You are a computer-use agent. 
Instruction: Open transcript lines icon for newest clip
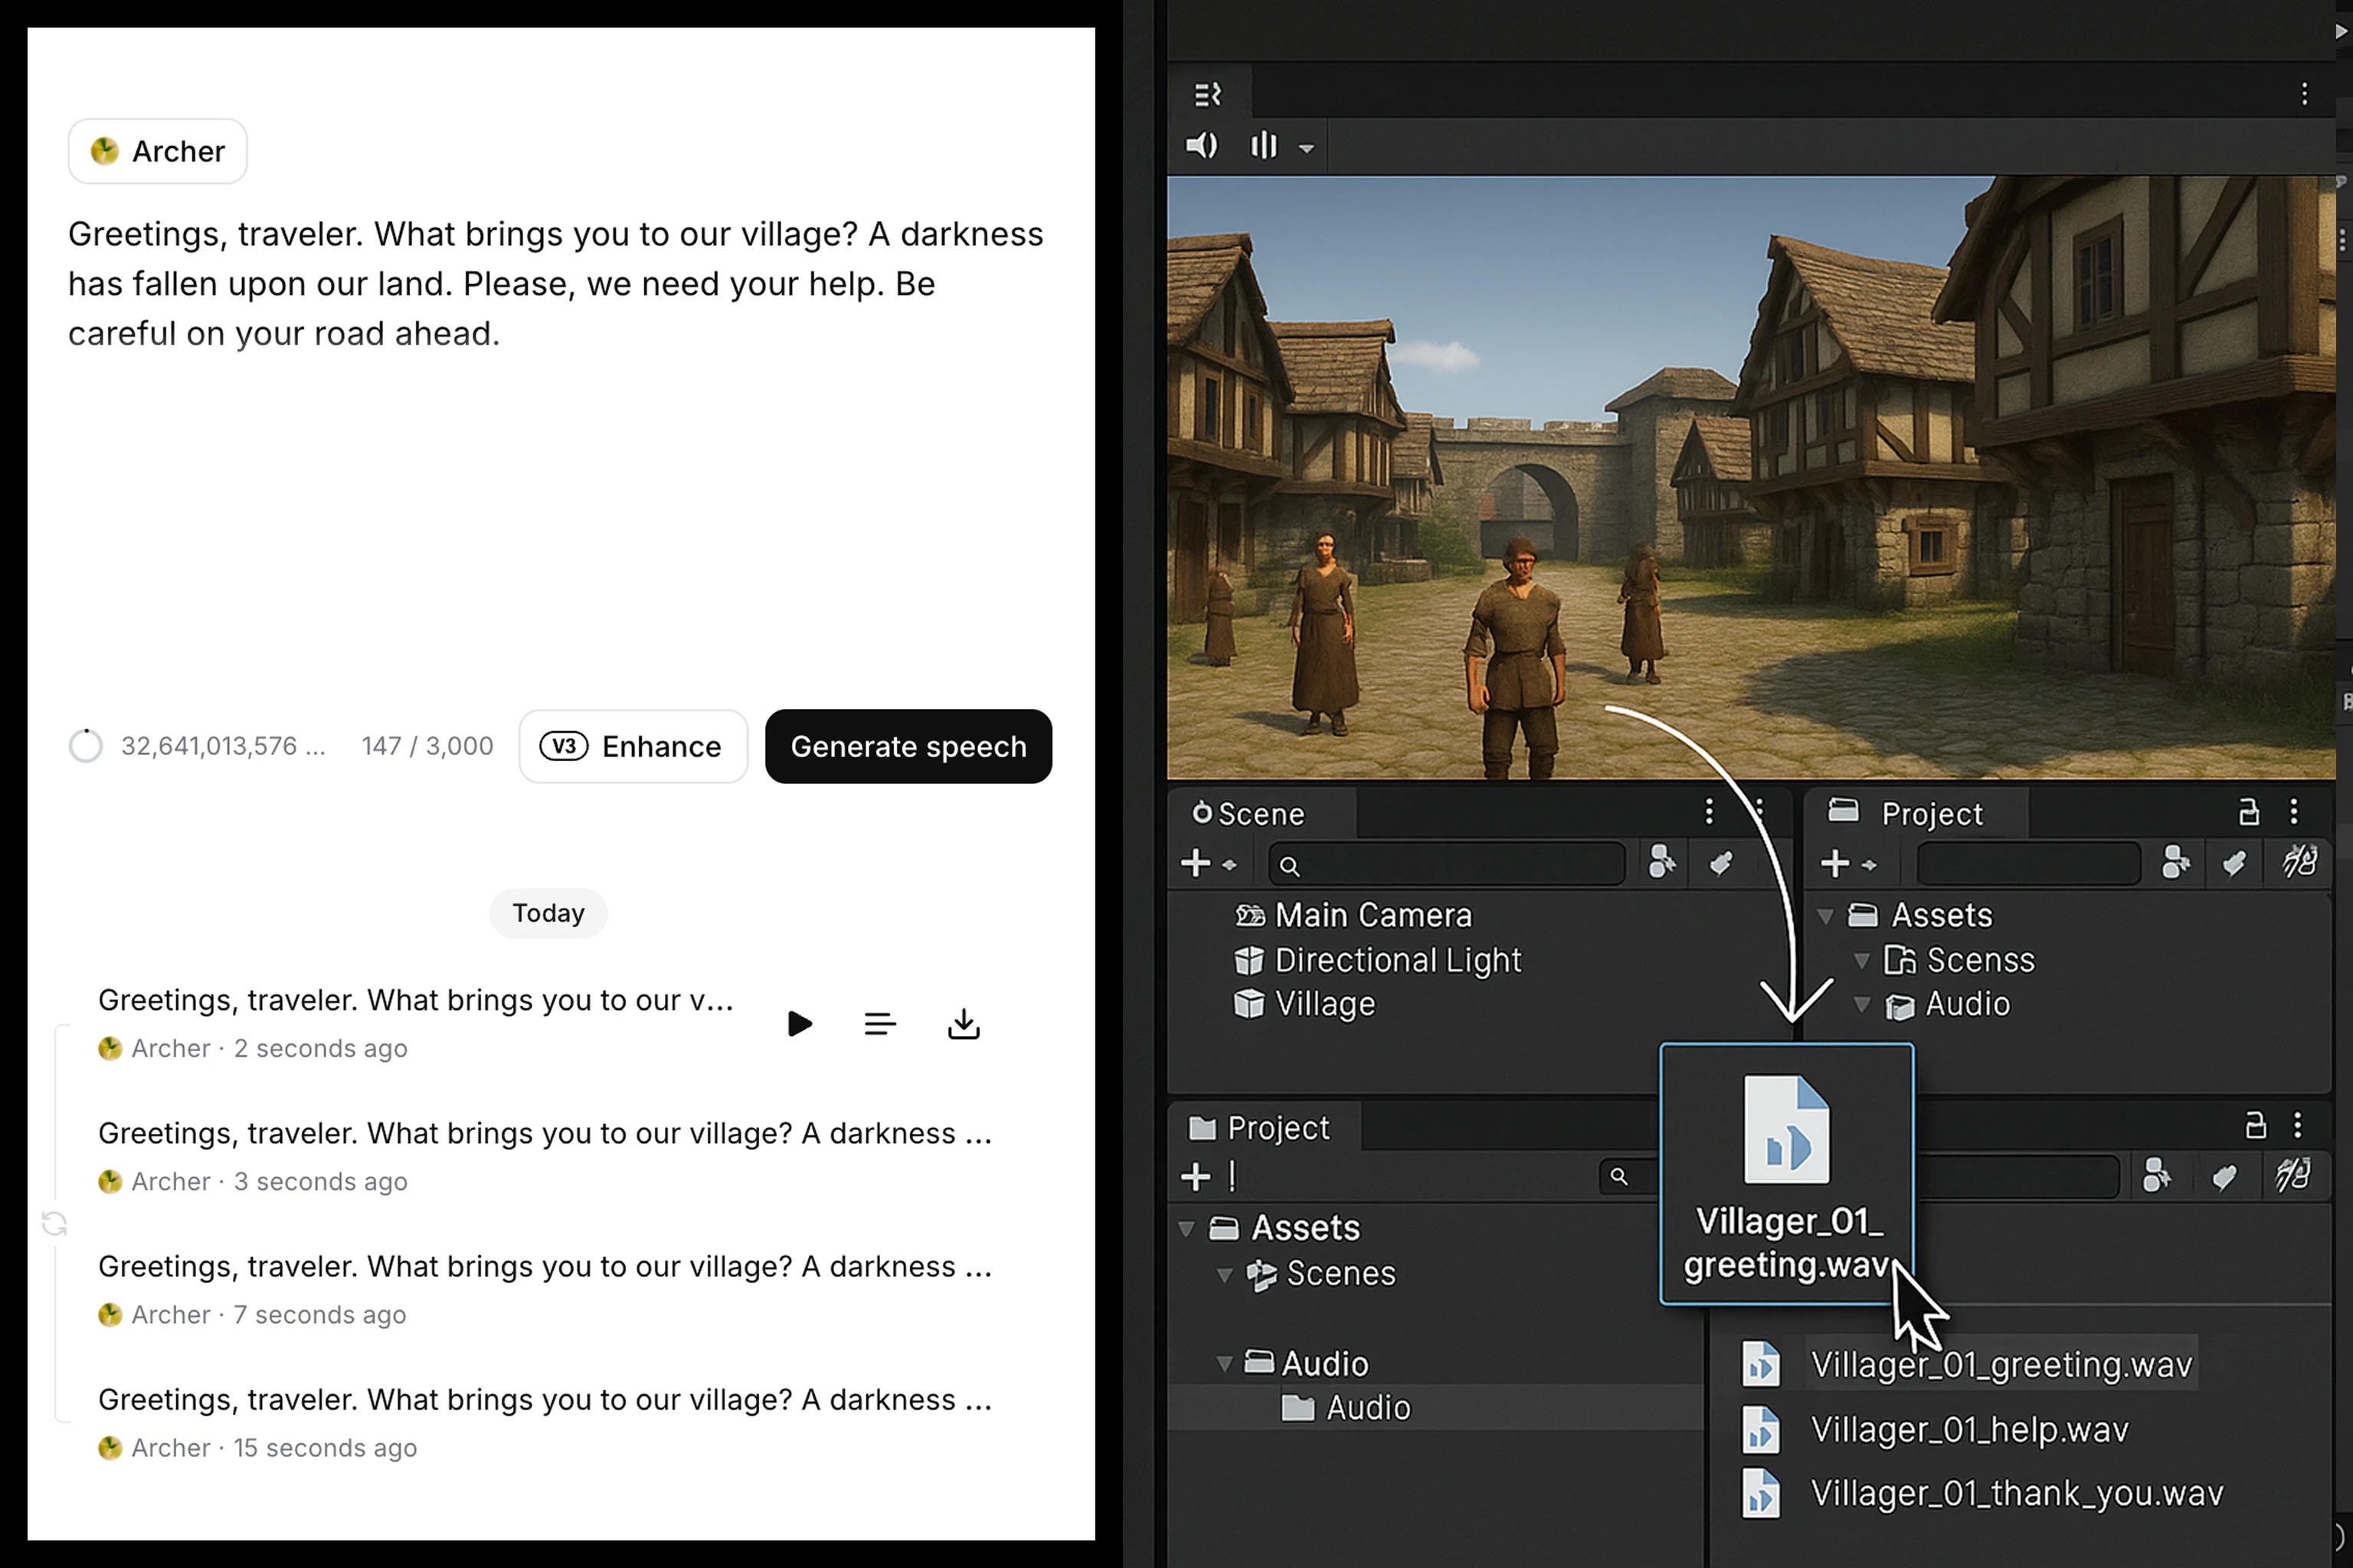point(879,1023)
